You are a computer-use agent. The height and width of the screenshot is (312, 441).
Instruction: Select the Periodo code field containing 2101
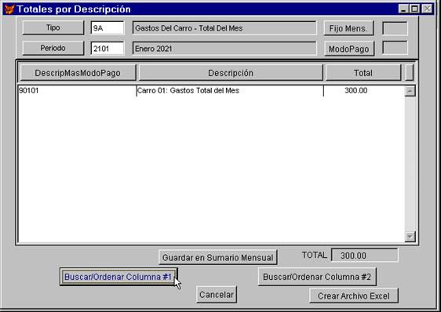tap(108, 49)
